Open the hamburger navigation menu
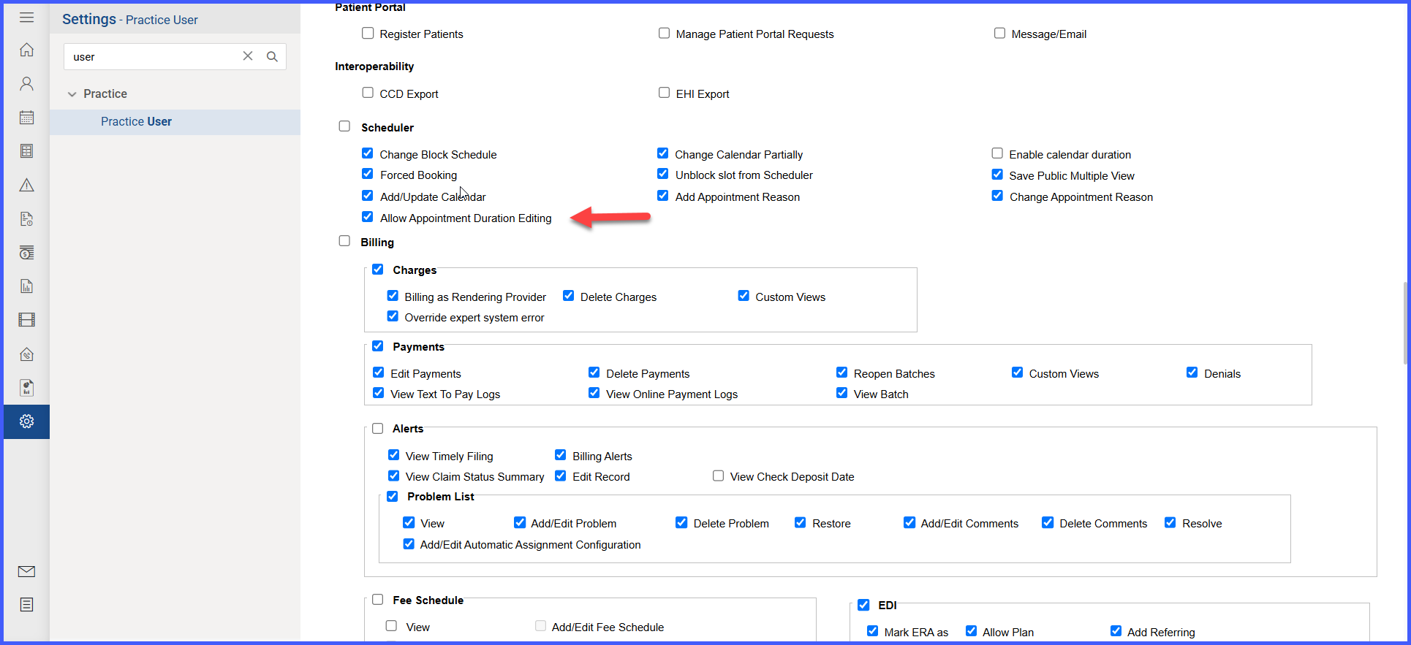The image size is (1411, 645). coord(26,18)
